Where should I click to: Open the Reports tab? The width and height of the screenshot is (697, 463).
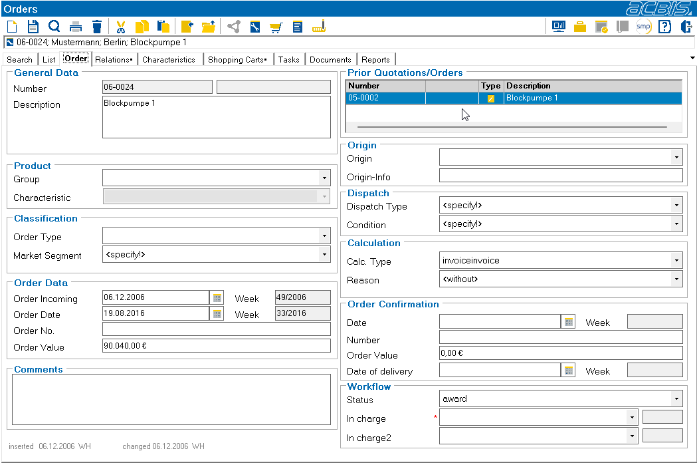tap(375, 60)
